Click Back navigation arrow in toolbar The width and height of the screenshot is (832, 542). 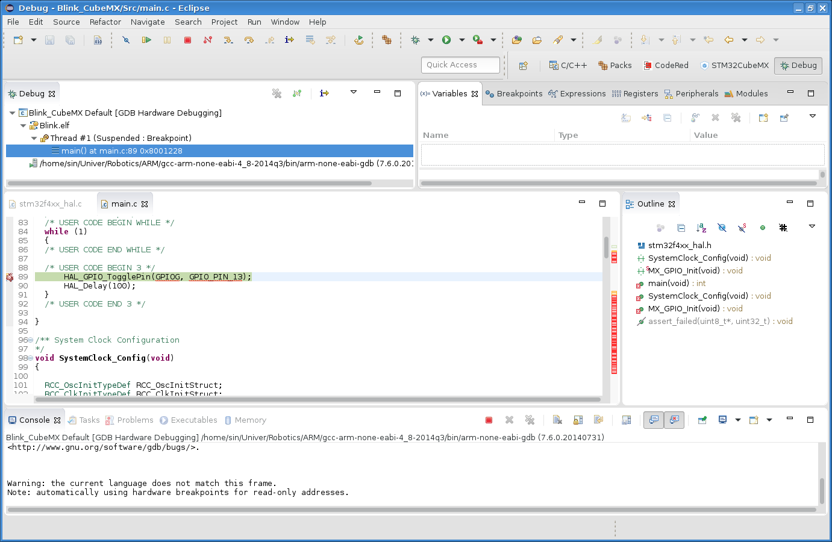pyautogui.click(x=729, y=40)
